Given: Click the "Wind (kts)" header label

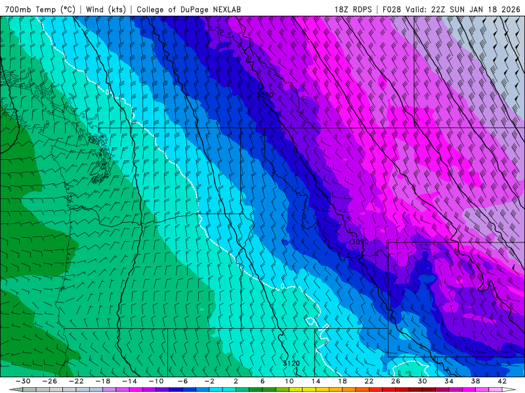Looking at the screenshot, I should [106, 9].
